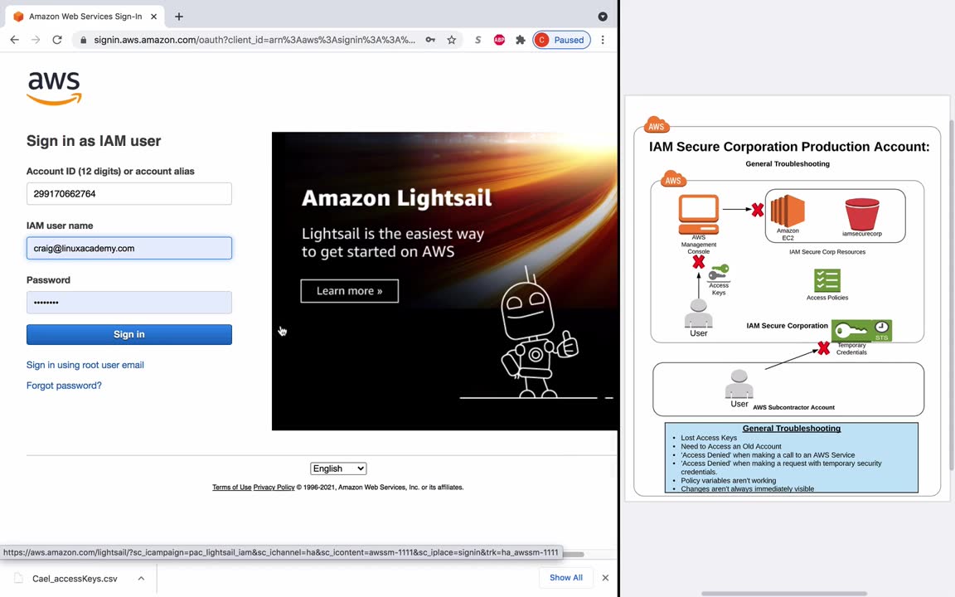Reload the AWS sign-in page
Viewport: 955px width, 597px height.
tap(56, 40)
